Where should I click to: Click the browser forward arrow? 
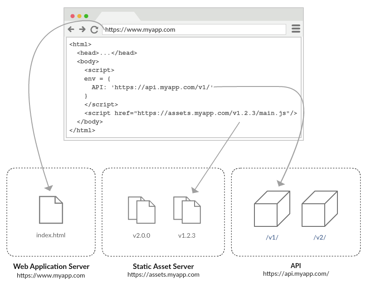(82, 29)
